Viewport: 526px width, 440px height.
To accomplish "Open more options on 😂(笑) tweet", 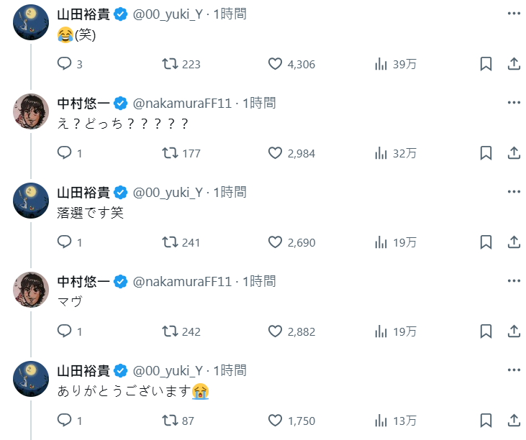I will point(514,14).
